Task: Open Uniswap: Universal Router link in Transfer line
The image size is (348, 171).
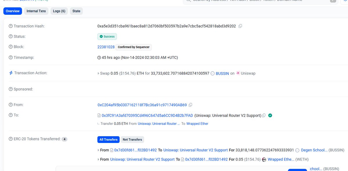Action: [159, 124]
